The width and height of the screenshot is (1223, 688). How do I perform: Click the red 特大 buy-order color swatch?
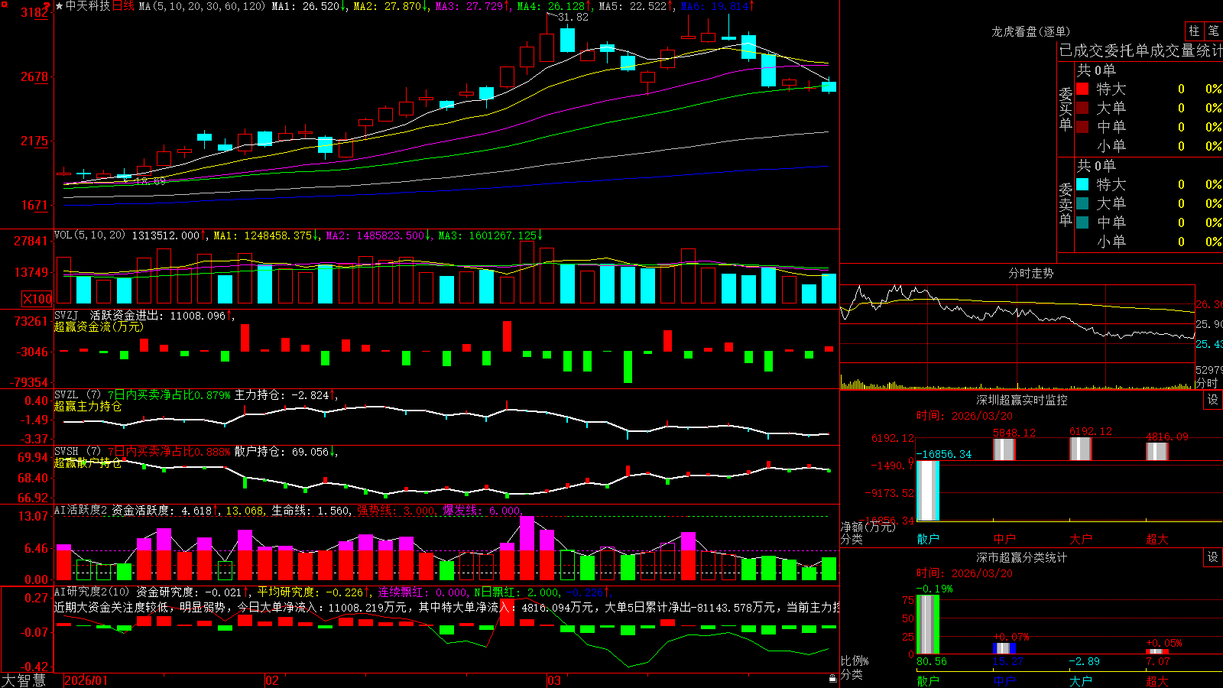[1082, 89]
